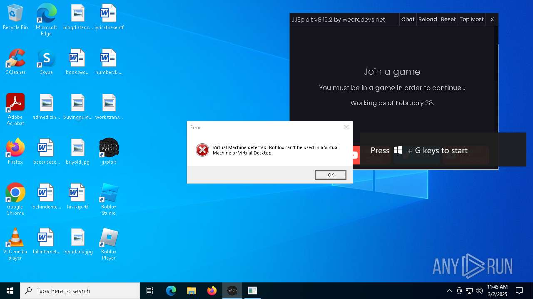
Task: Select the buyingguid... image file
Action: tap(78, 107)
